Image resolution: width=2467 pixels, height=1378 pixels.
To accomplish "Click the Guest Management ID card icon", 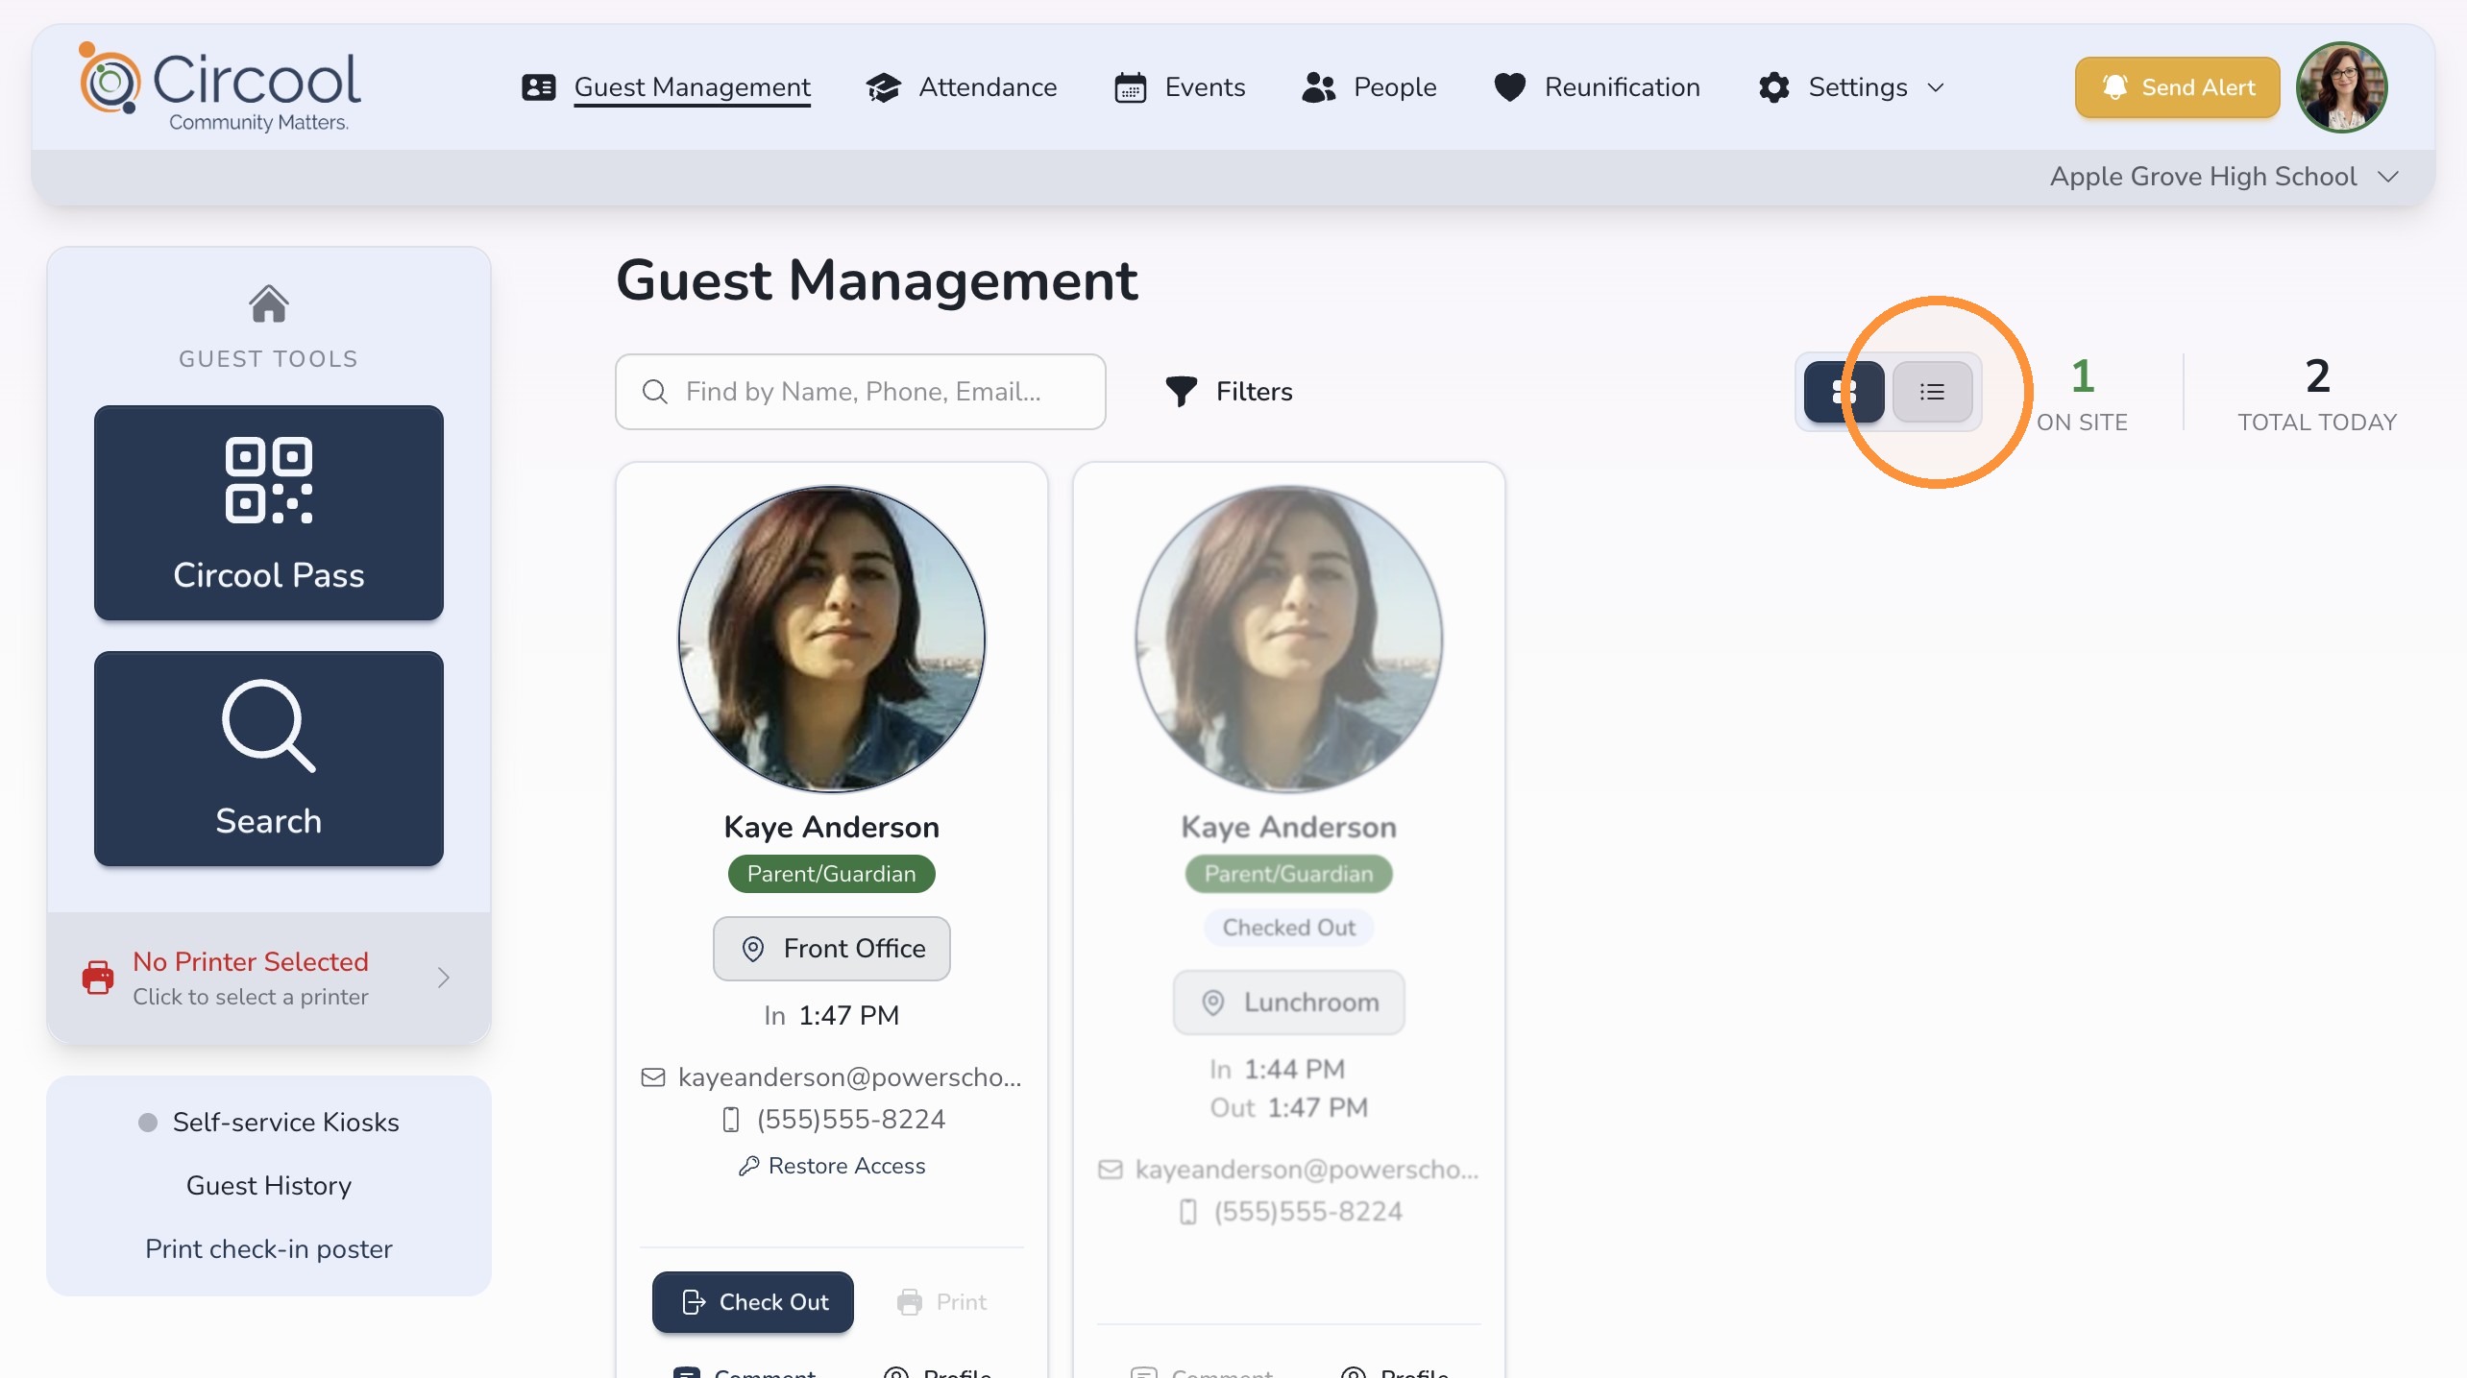I will click(x=539, y=87).
